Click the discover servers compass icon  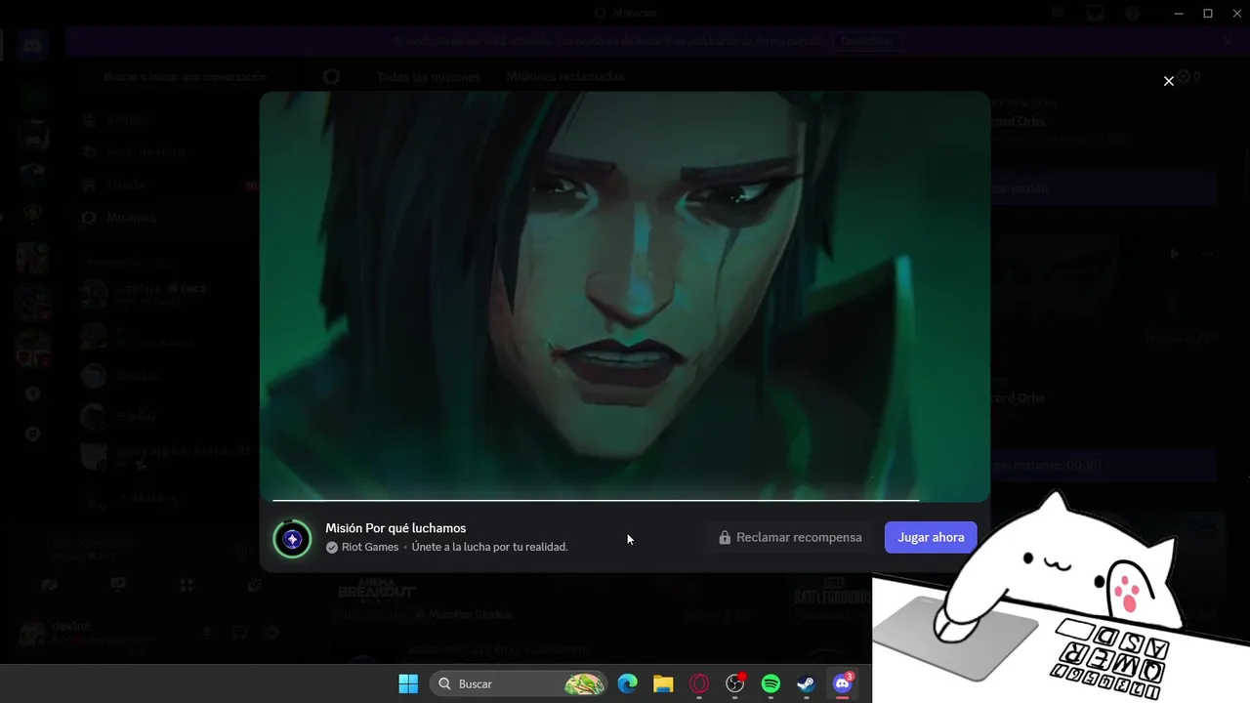pos(32,434)
